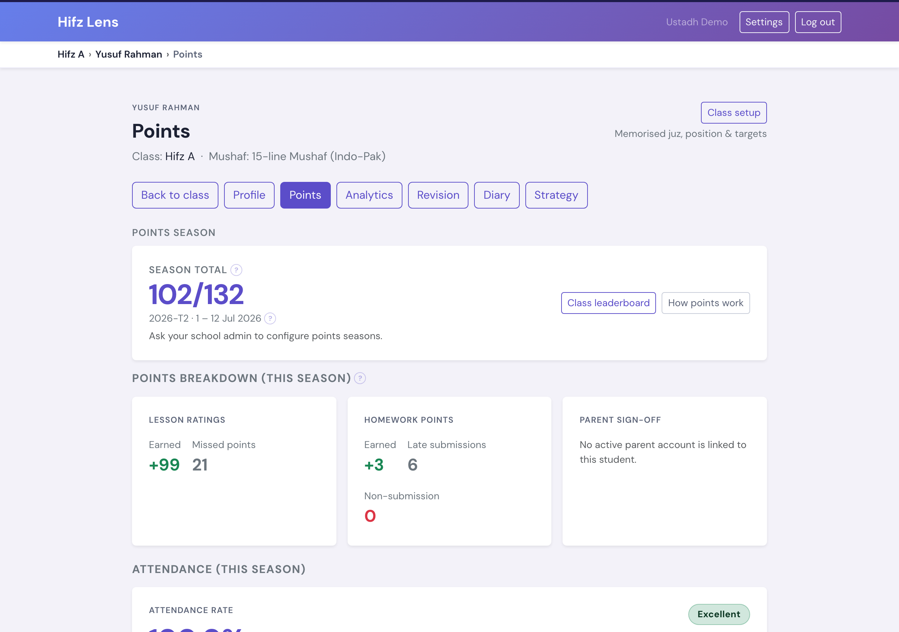Open the Revision tab

[x=438, y=195]
